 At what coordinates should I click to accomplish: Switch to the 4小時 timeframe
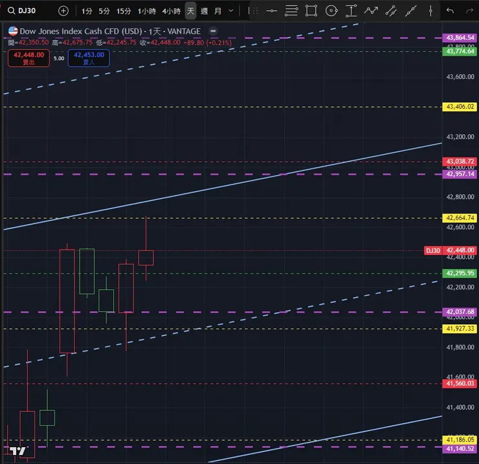coord(172,11)
